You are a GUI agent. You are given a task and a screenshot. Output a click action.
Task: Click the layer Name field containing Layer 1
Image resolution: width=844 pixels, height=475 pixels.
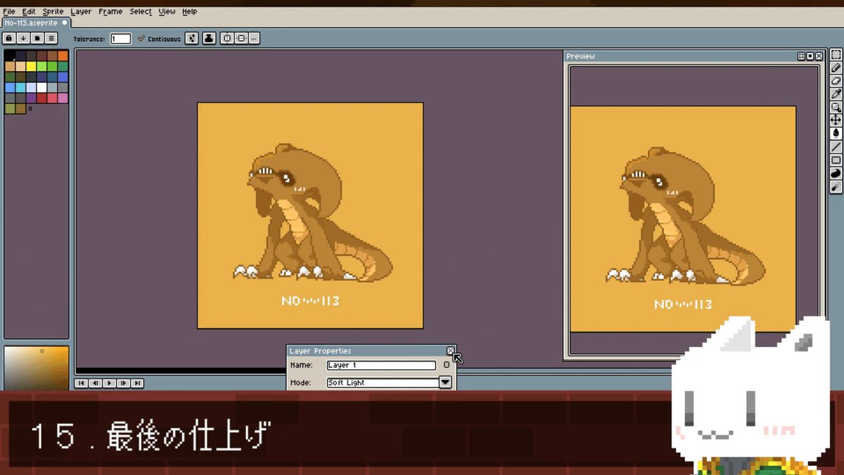pos(381,365)
